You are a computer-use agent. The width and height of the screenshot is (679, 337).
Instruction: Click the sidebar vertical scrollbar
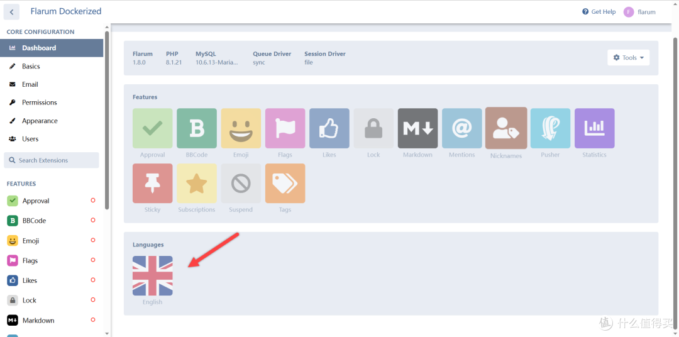coord(107,121)
